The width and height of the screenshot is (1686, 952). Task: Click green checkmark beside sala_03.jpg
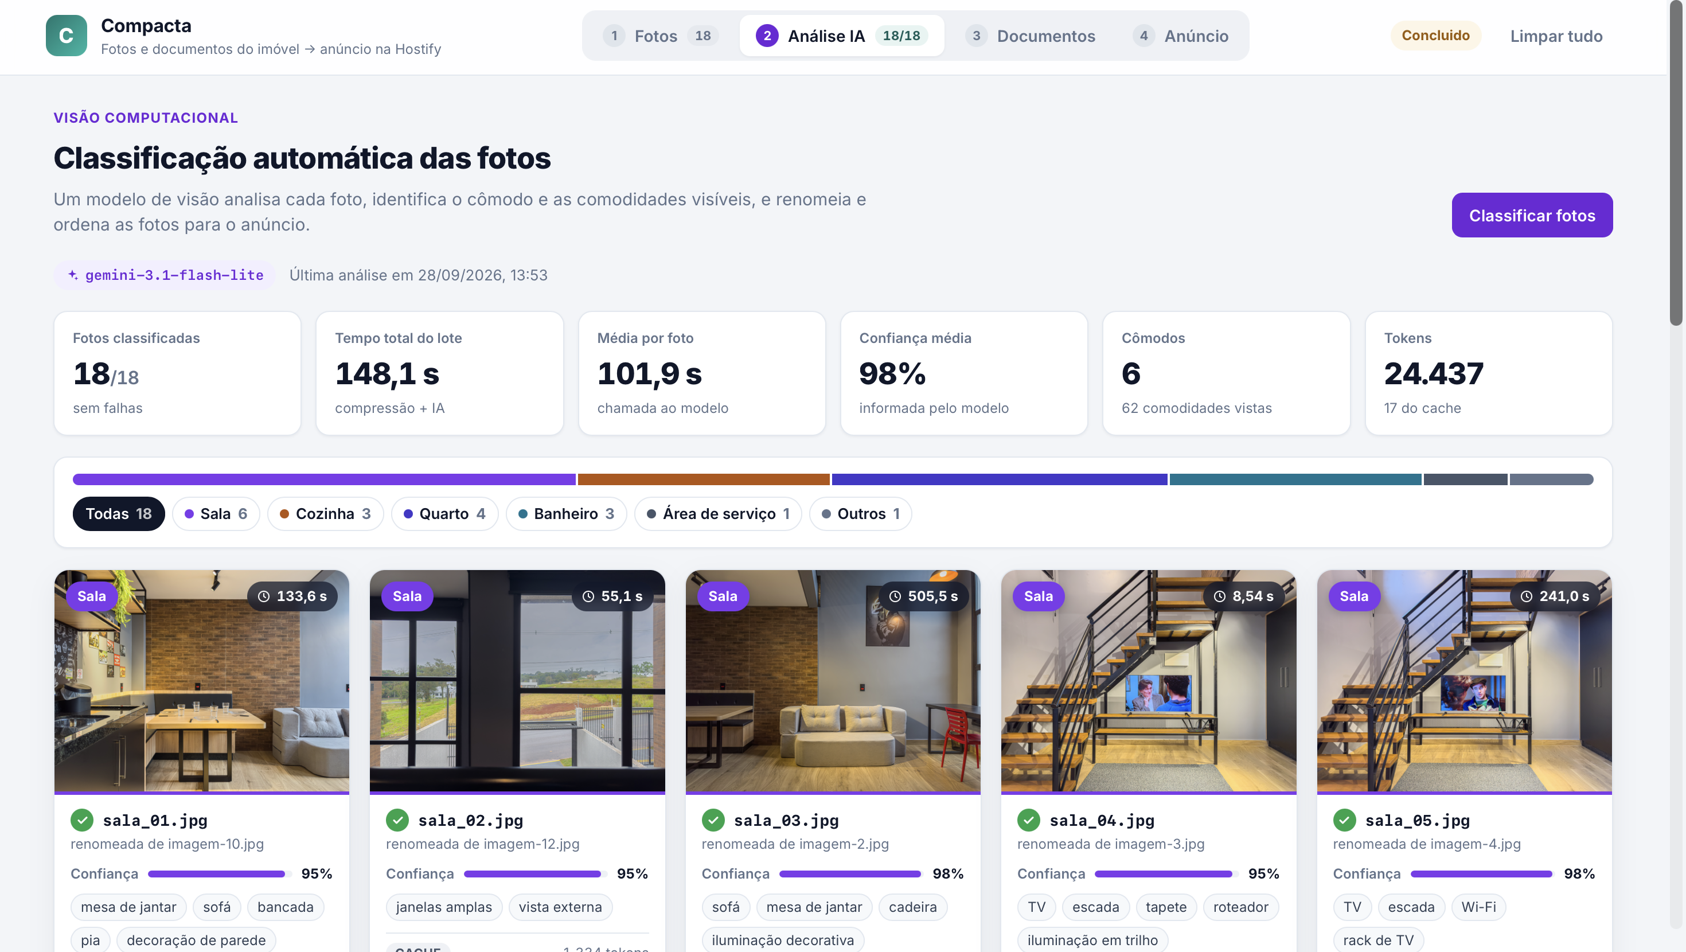pyautogui.click(x=713, y=820)
